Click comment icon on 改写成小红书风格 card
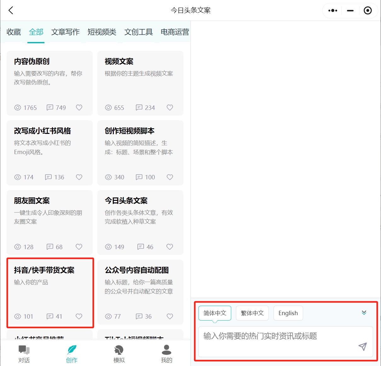 point(48,177)
